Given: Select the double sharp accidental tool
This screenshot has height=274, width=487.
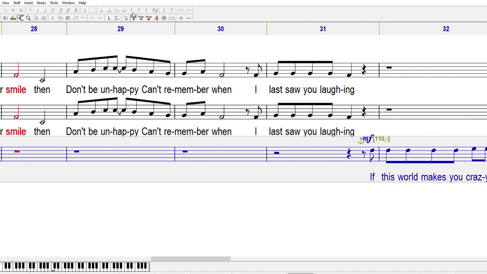Looking at the screenshot, I should 13,10.
